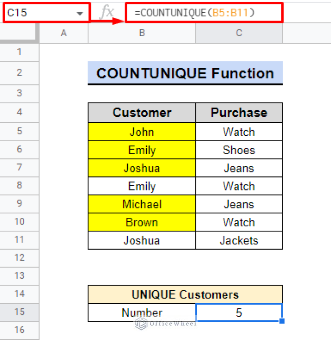Select column A header
Image resolution: width=331 pixels, height=340 pixels.
pos(64,33)
